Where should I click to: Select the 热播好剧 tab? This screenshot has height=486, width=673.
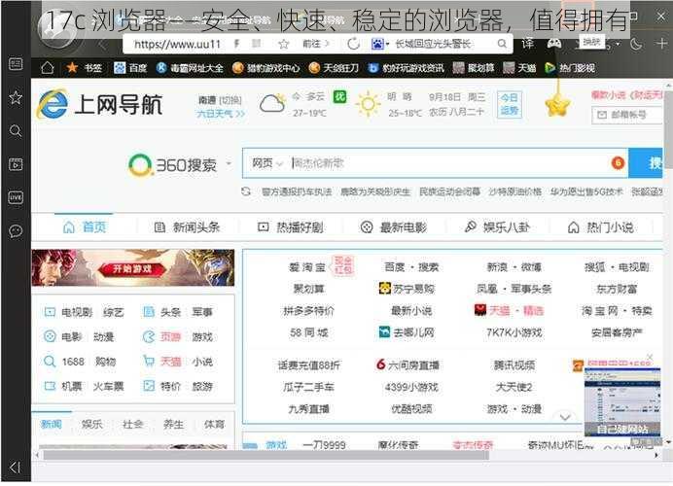(x=290, y=227)
